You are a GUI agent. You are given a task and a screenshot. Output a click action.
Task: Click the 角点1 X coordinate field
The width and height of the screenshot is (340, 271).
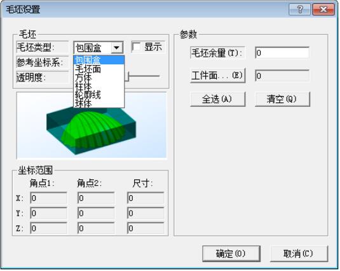coord(48,198)
